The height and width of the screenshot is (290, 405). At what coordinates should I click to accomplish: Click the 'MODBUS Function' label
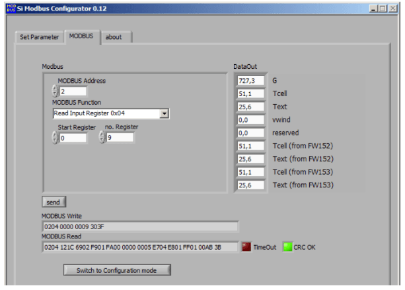click(x=77, y=103)
